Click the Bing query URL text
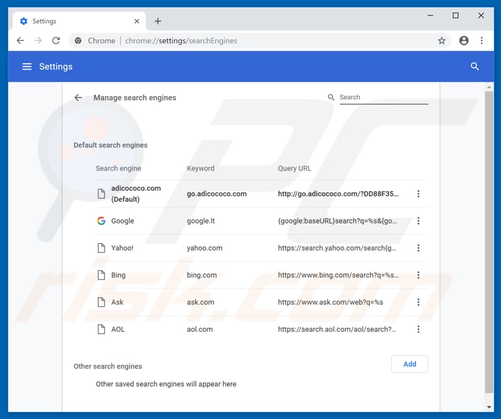Image resolution: width=501 pixels, height=419 pixels. click(338, 275)
